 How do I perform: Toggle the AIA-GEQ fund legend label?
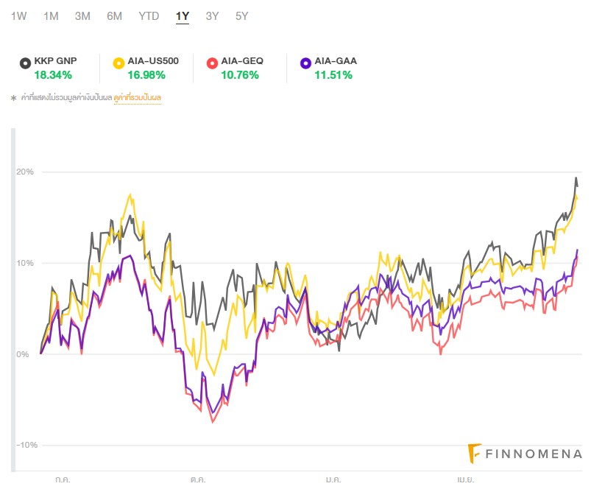tap(242, 61)
